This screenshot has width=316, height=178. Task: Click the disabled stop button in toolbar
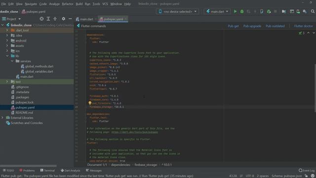point(275,11)
